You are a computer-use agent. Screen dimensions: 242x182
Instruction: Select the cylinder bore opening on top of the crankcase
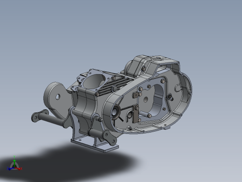(94, 81)
